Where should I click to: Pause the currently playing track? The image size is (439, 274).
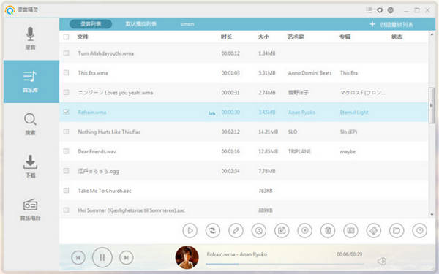coord(102,257)
